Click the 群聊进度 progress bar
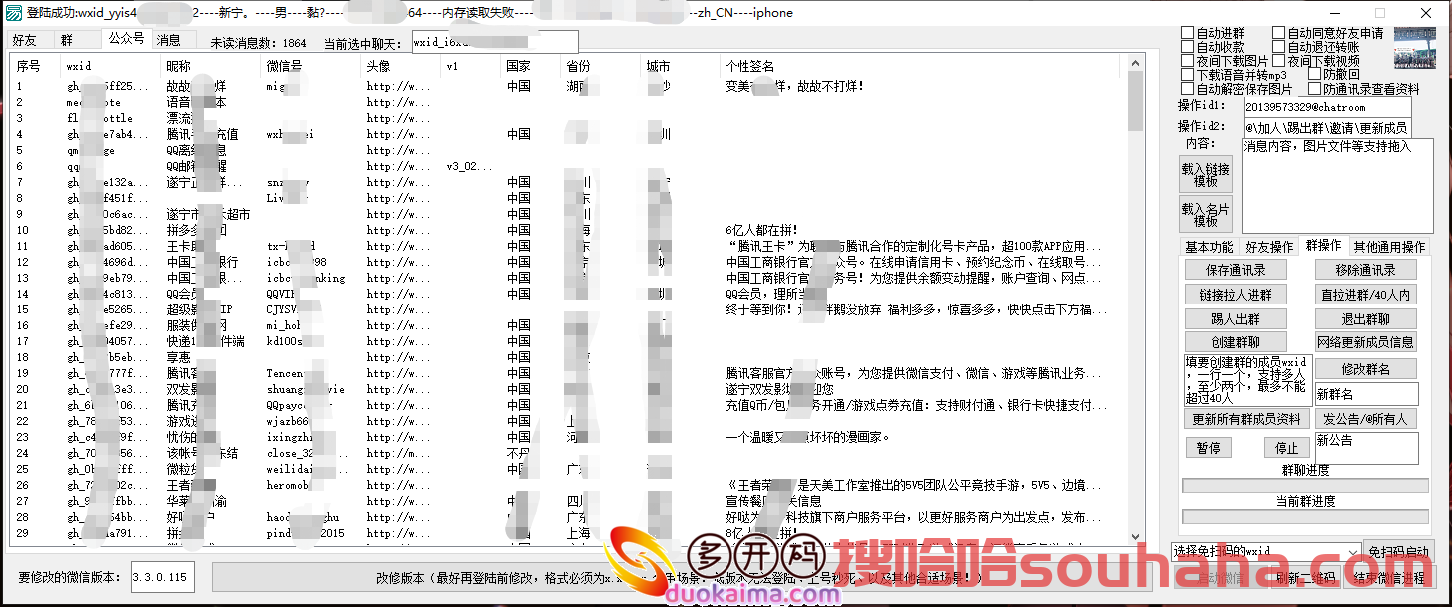The image size is (1452, 607). 1304,486
